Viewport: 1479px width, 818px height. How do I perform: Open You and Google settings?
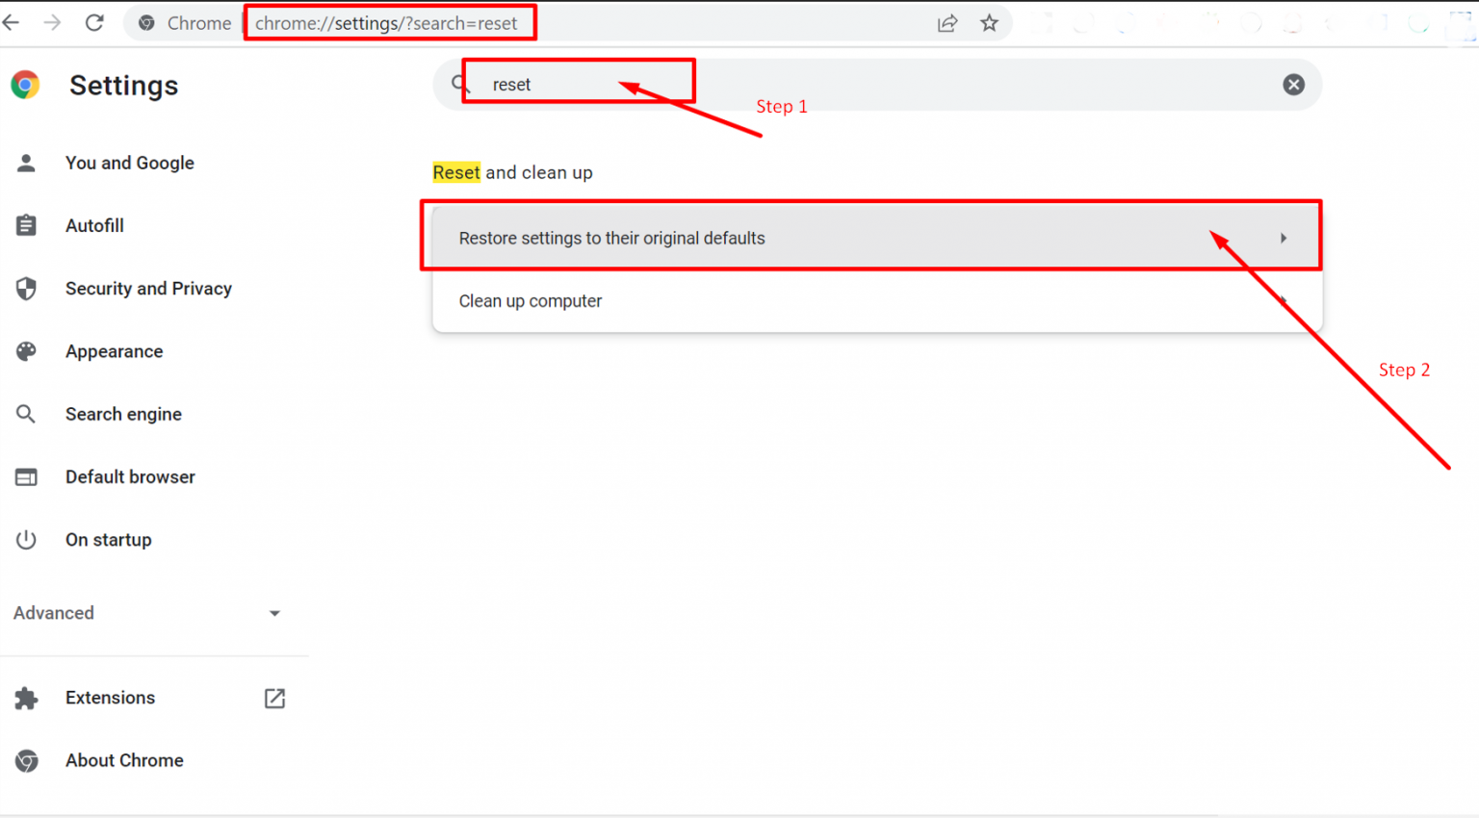129,164
